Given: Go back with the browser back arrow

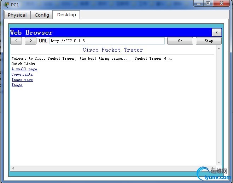Looking at the screenshot, I should [16, 41].
